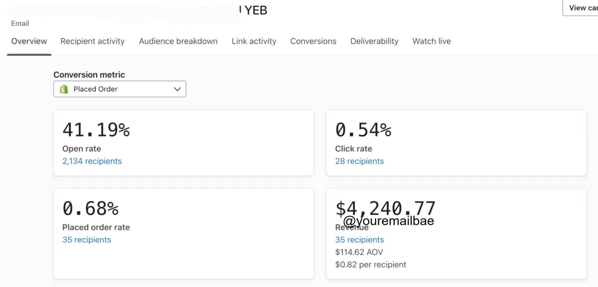Open the 28 recipients link under Click rate
The image size is (598, 287).
[360, 161]
